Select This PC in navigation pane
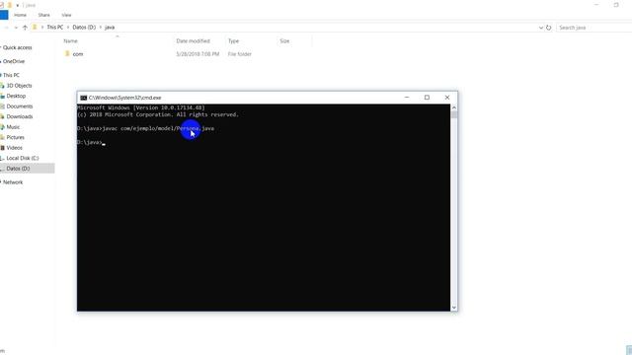 11,75
